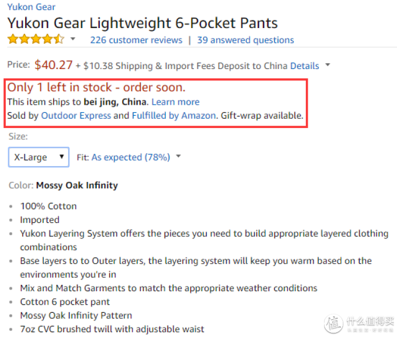Click Fulfilled by Amazon link
Viewport: 397px width, 338px height.
[x=174, y=116]
